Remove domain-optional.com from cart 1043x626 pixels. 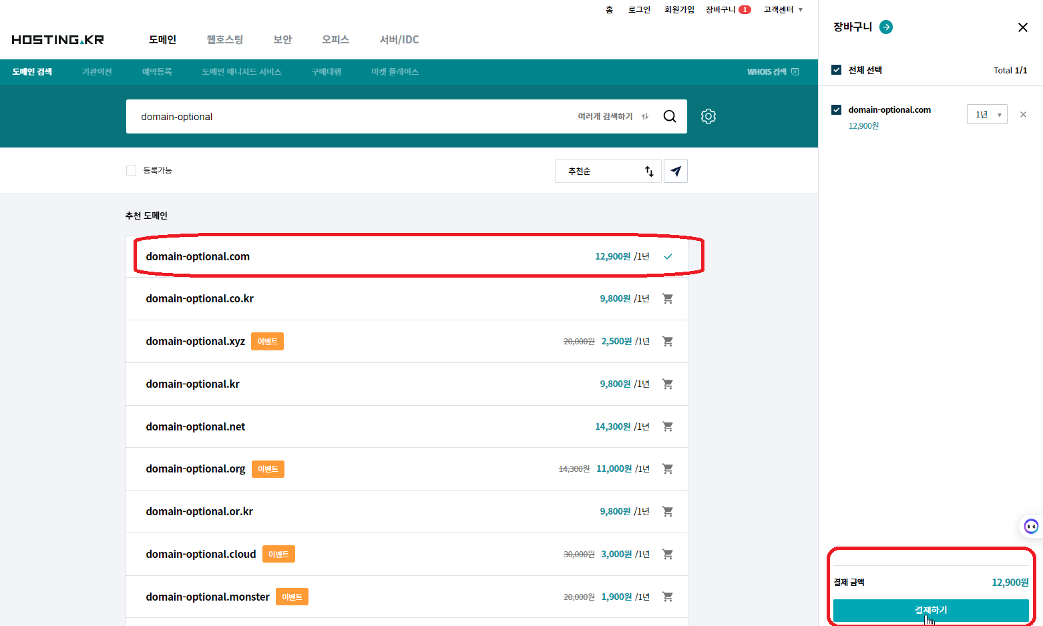point(1023,115)
